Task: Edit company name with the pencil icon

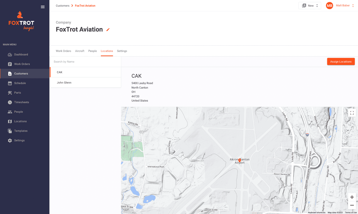Action: pos(108,30)
